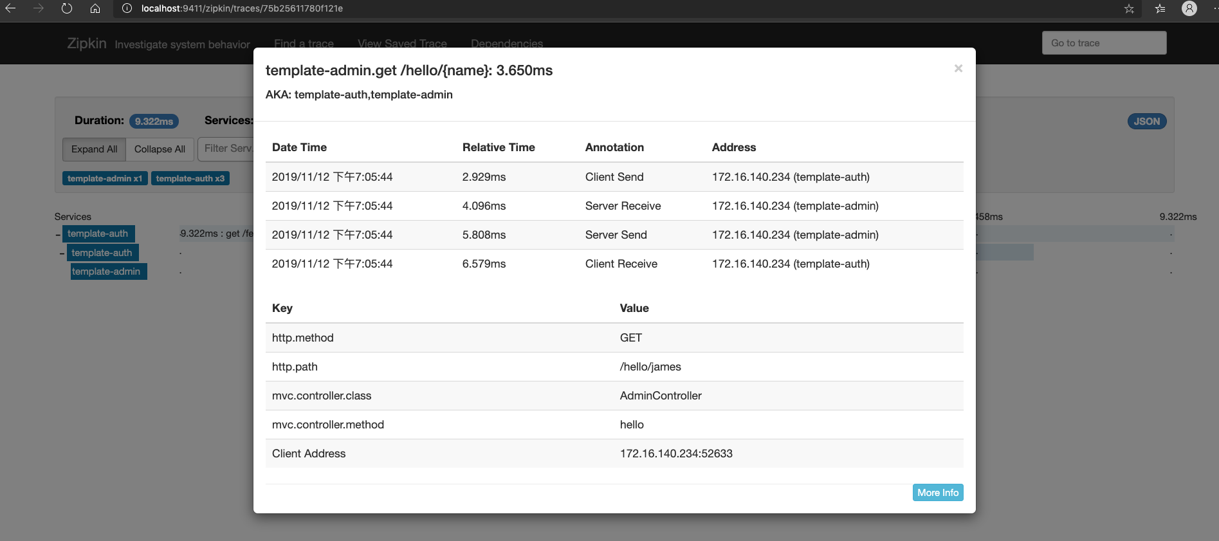This screenshot has height=541, width=1219.
Task: Click the mvc.controller.method key
Action: click(328, 425)
